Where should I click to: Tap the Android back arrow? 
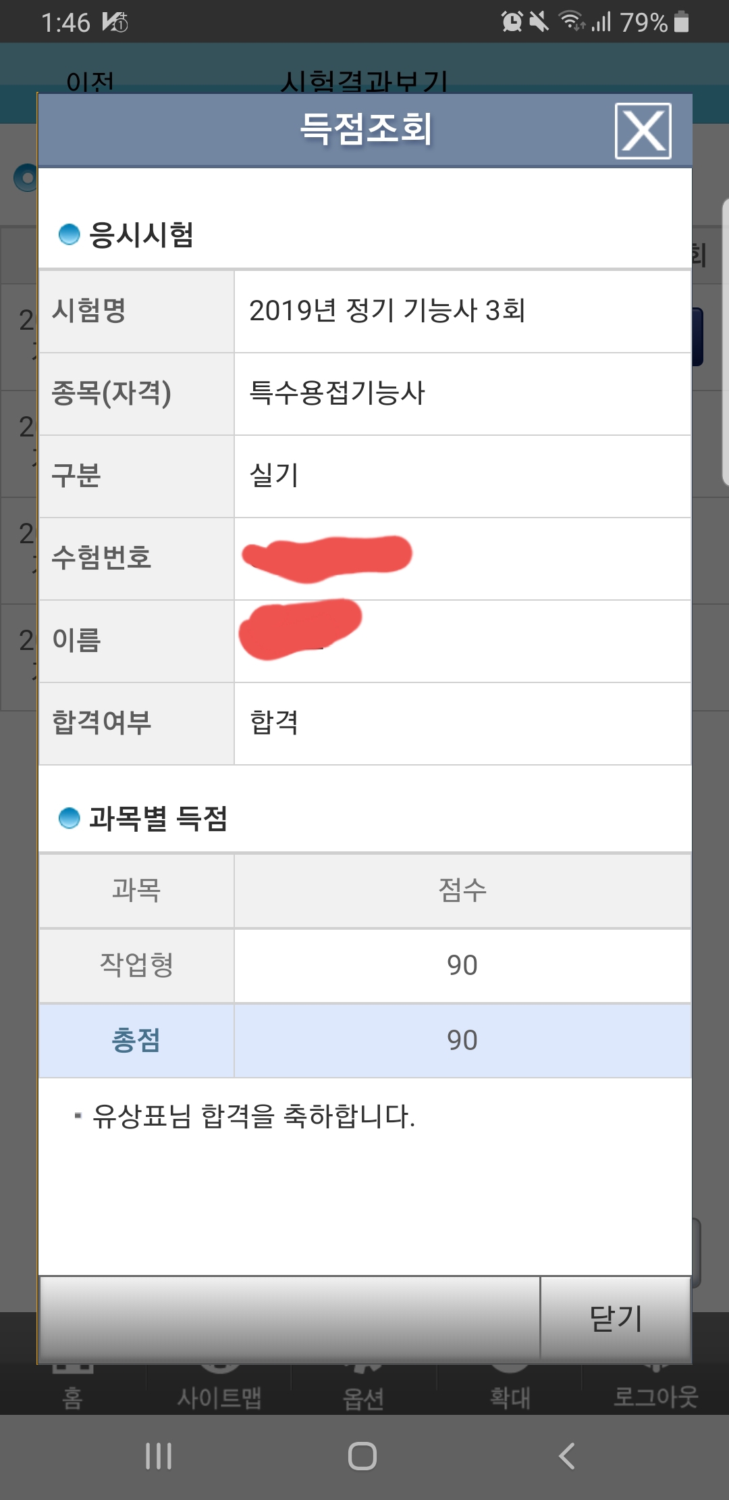pos(567,1456)
